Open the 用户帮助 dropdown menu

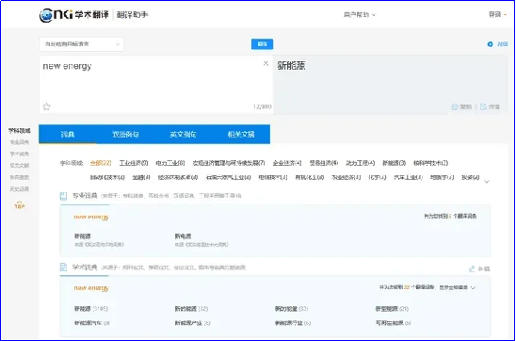point(360,15)
